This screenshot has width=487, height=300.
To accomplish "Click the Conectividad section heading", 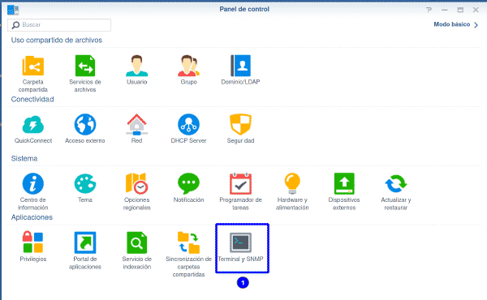I will (x=32, y=99).
